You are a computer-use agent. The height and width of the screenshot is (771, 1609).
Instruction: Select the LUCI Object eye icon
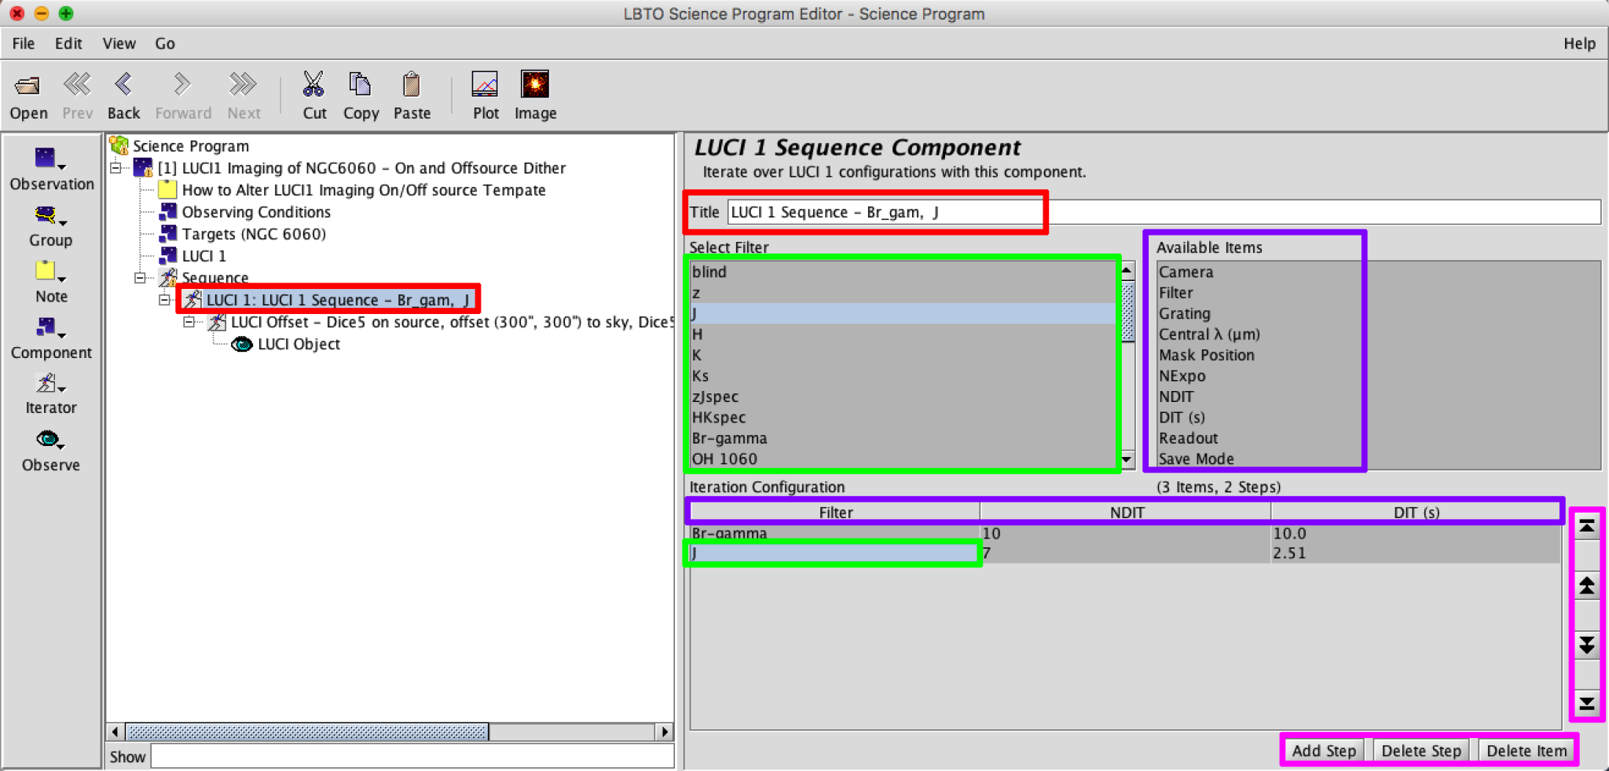(x=242, y=344)
